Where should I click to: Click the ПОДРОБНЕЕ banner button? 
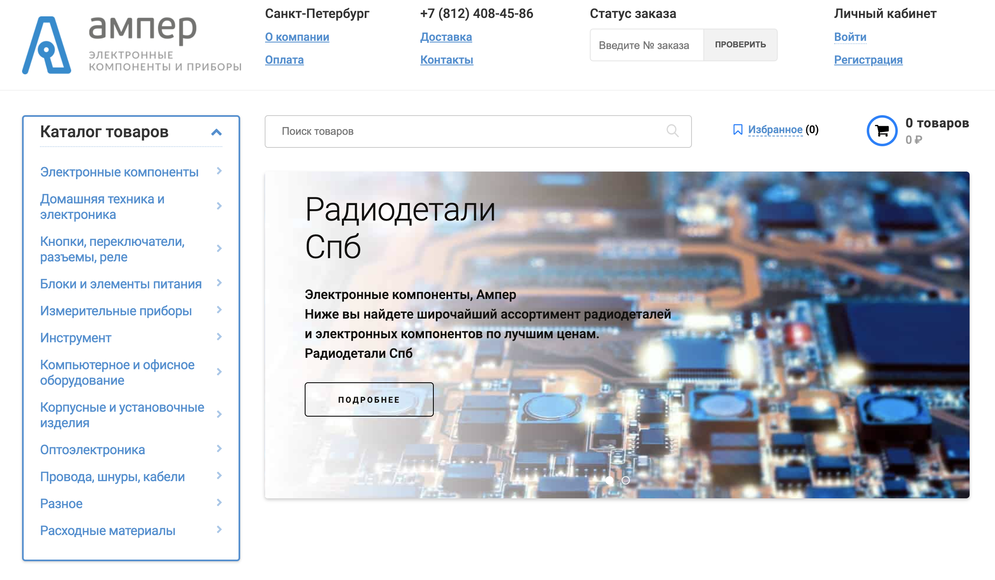[x=369, y=399]
